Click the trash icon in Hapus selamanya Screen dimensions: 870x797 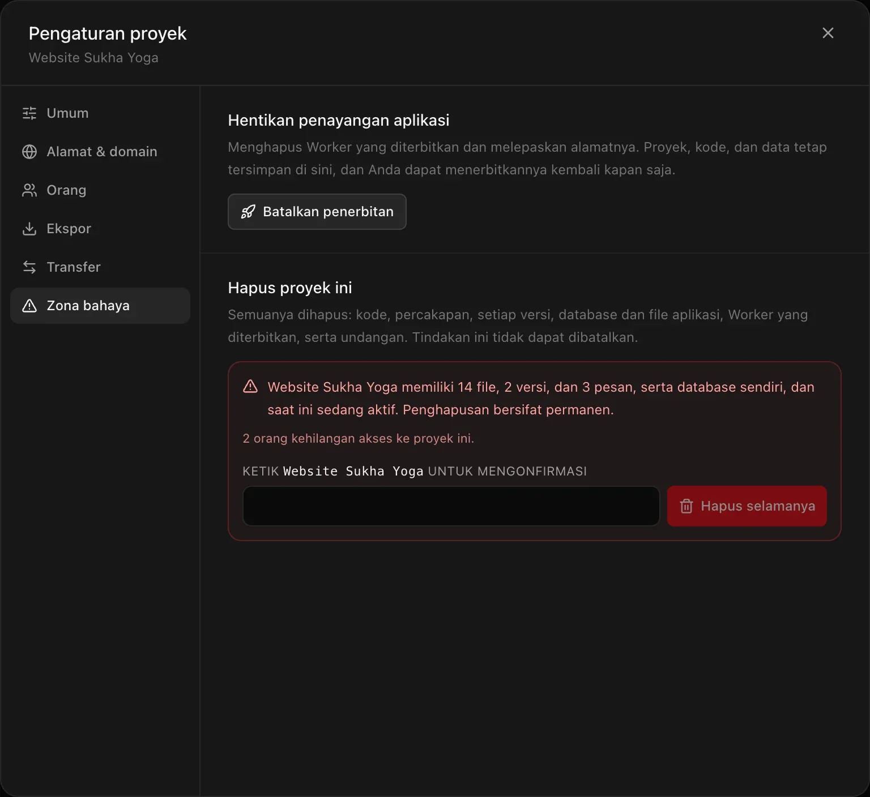(686, 506)
